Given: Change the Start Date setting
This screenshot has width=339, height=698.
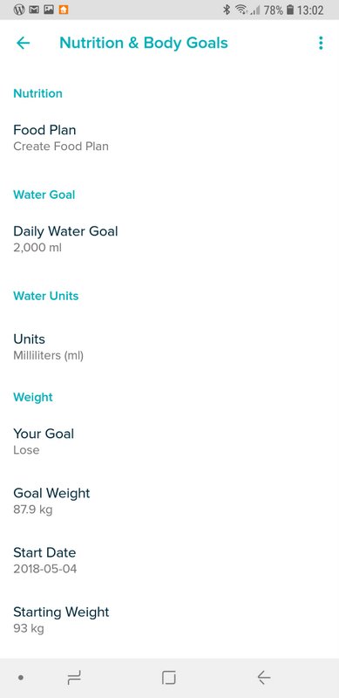Looking at the screenshot, I should [169, 560].
